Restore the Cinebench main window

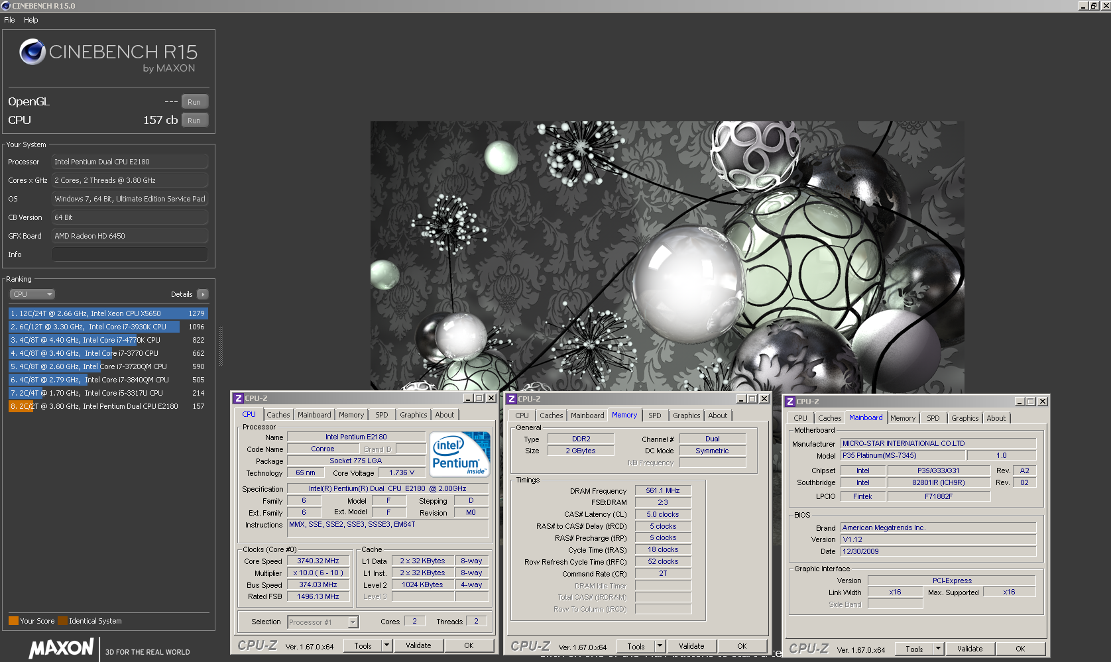pyautogui.click(x=1094, y=5)
